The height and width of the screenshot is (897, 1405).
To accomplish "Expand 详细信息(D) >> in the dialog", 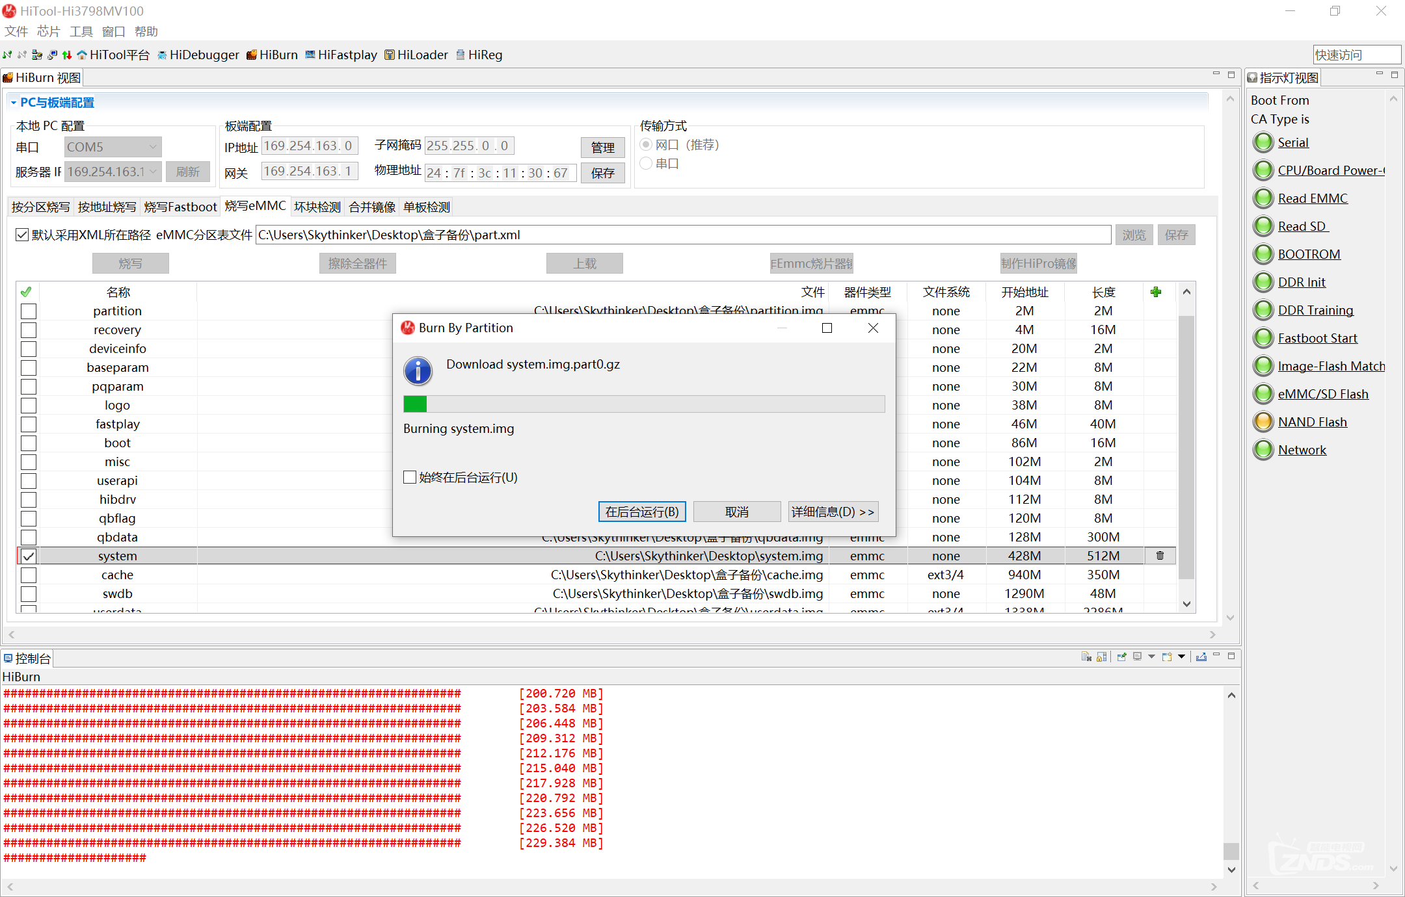I will tap(833, 512).
